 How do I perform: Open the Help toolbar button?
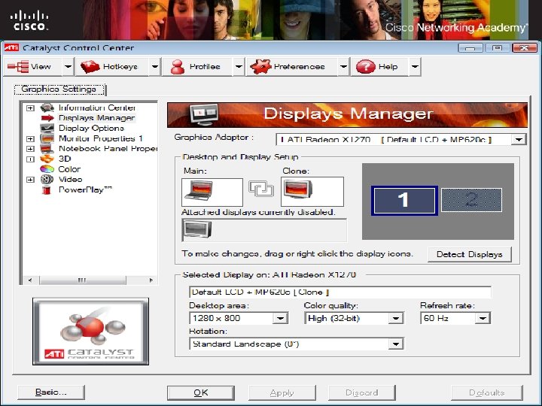click(x=380, y=67)
